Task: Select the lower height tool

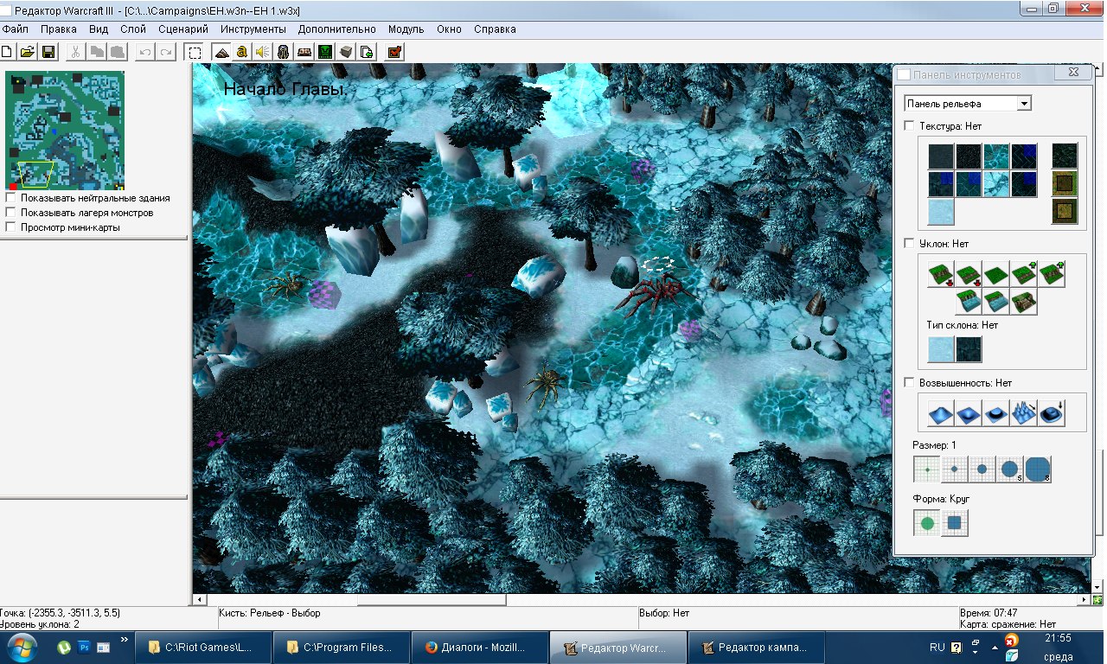Action: pos(968,413)
